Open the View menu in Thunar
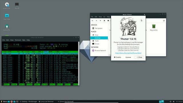Screen dimensions: 183x103 point(100,17)
